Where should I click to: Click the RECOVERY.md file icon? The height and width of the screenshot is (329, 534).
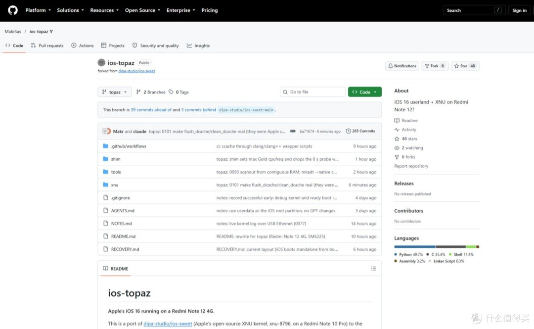pos(106,249)
